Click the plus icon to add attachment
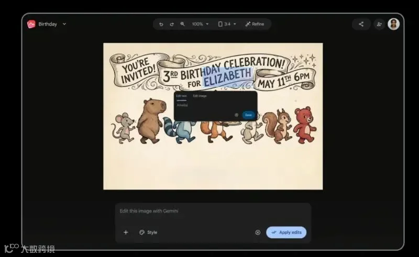 (126, 232)
